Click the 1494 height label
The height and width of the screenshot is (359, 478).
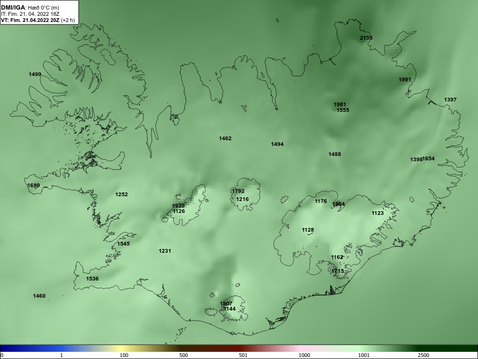coord(277,144)
